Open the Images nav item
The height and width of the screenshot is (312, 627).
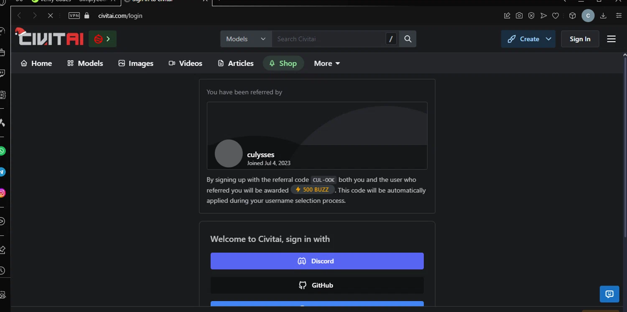click(x=136, y=63)
